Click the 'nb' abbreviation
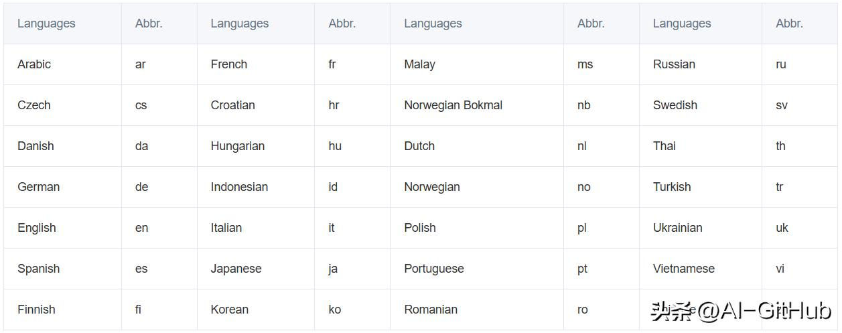This screenshot has height=333, width=842. 583,105
